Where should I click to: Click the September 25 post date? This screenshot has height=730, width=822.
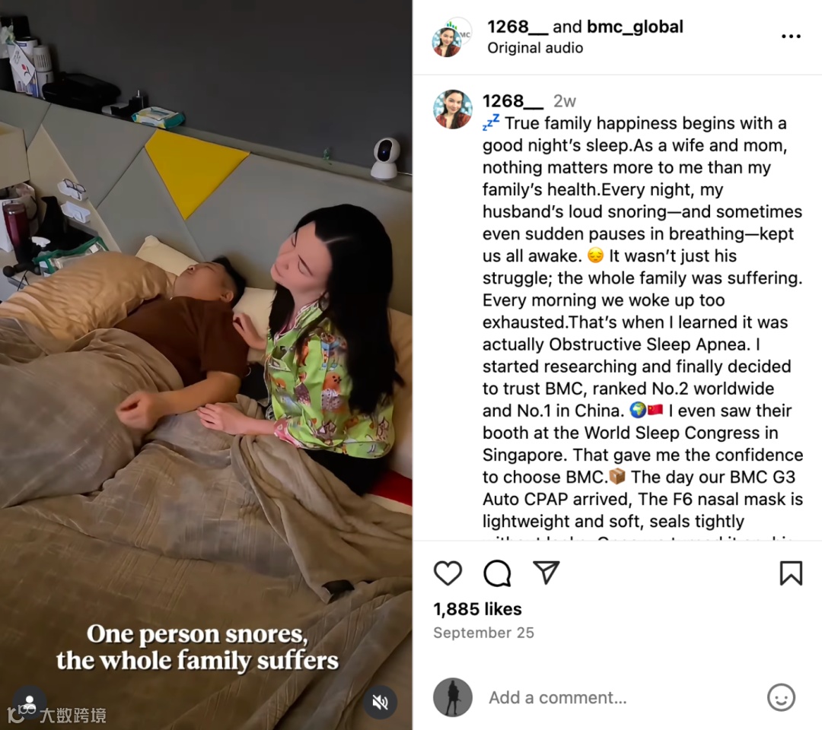tap(483, 633)
